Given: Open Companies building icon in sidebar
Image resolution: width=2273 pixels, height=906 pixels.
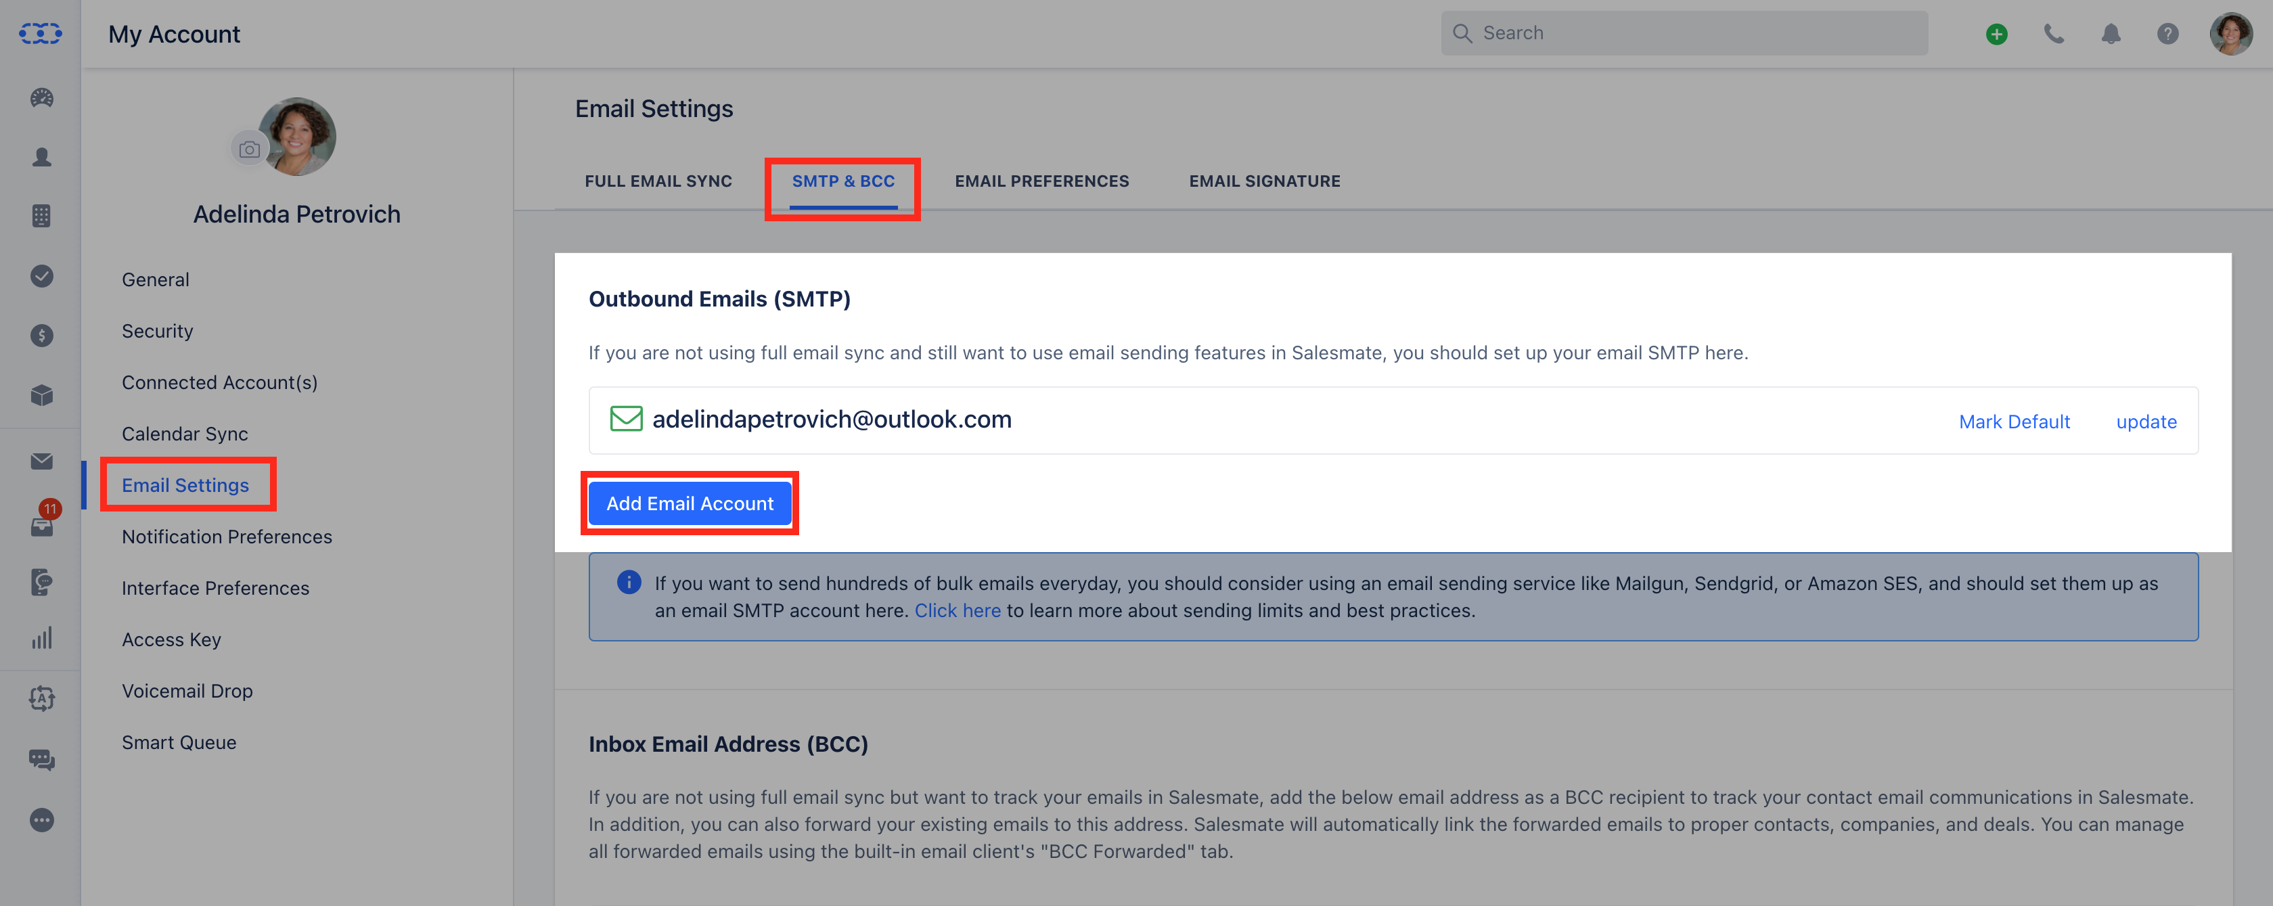Looking at the screenshot, I should point(41,216).
